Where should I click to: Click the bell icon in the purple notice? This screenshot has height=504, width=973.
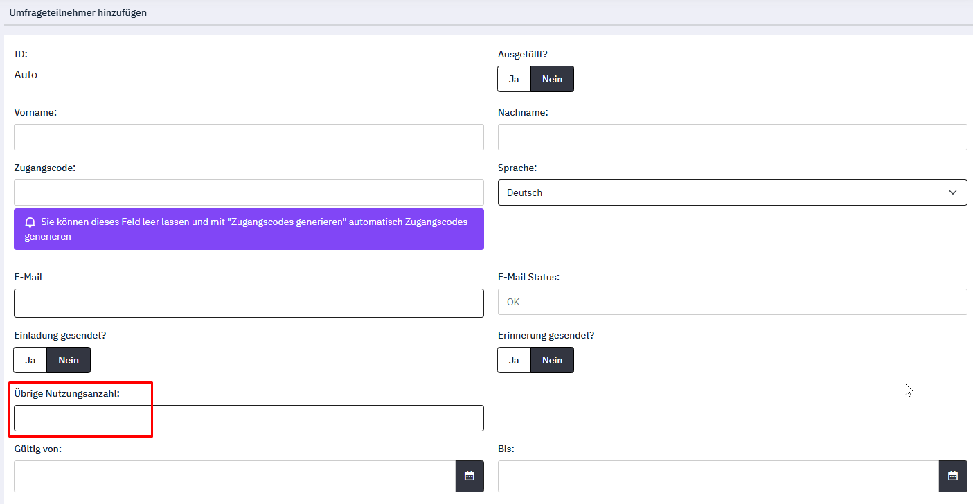30,223
